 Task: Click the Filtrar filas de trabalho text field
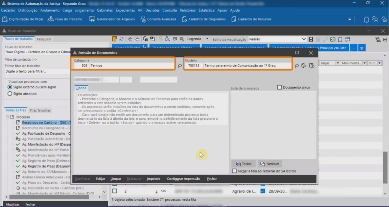point(38,71)
